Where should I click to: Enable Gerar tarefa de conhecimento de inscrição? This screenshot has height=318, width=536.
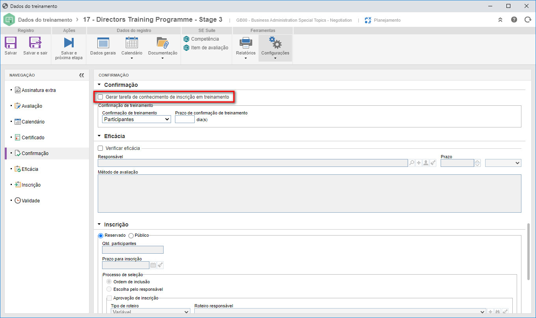pyautogui.click(x=100, y=97)
